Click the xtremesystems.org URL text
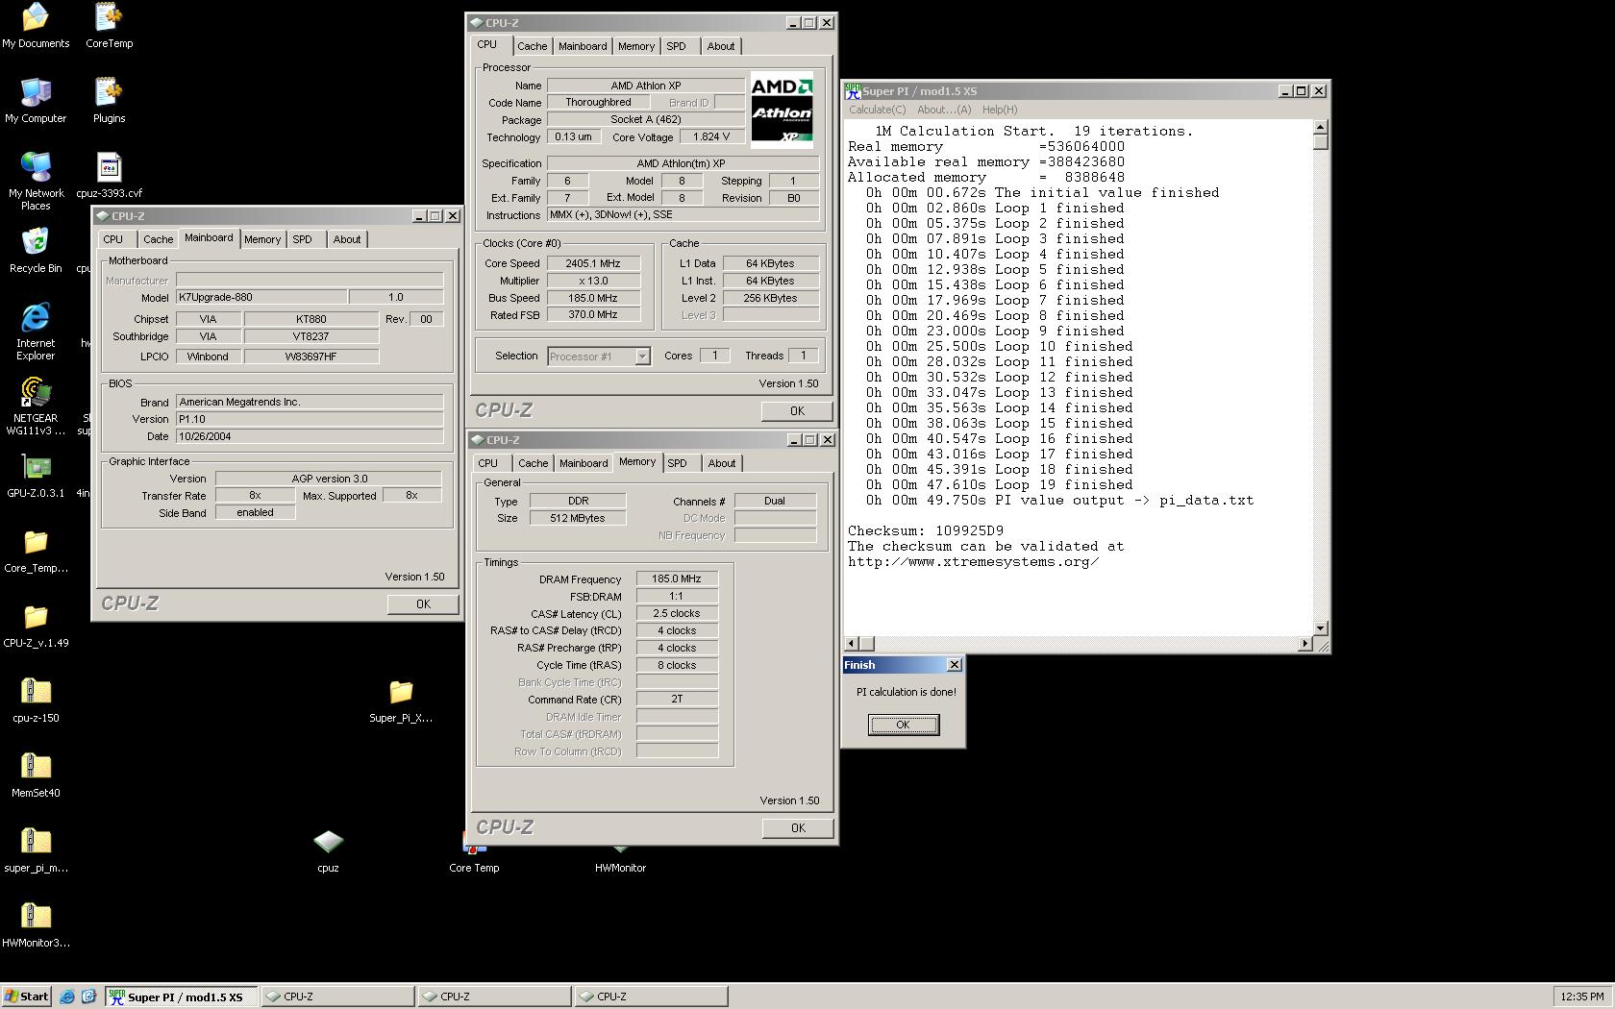This screenshot has height=1009, width=1615. [x=973, y=561]
